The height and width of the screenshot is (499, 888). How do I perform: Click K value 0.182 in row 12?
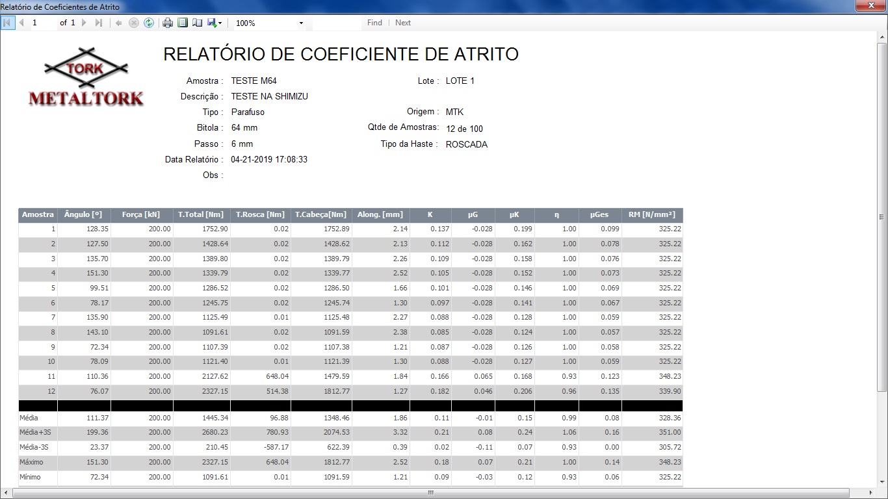[x=440, y=391]
